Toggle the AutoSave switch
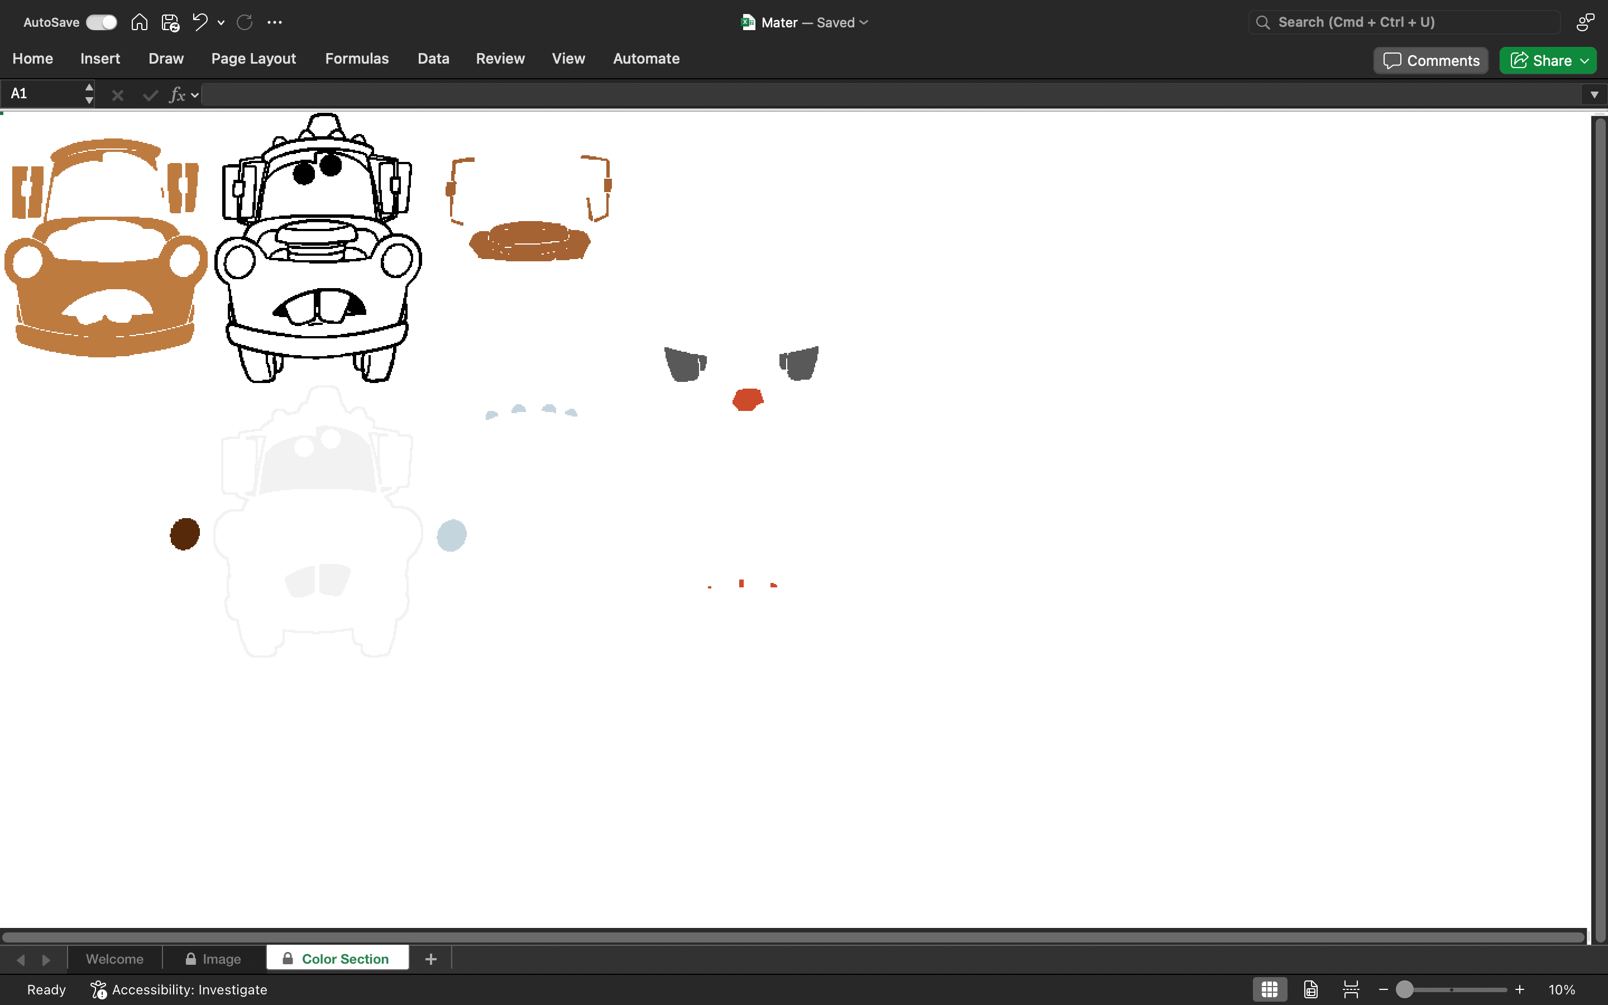Image resolution: width=1608 pixels, height=1005 pixels. (x=102, y=22)
